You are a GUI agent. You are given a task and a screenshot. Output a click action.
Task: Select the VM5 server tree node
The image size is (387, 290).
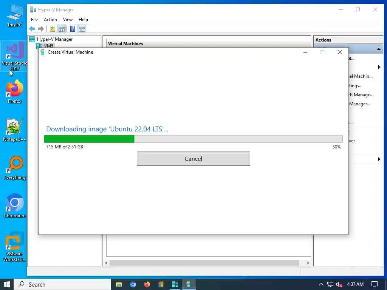[x=45, y=46]
